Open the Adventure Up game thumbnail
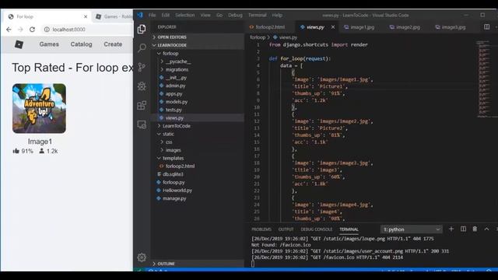The width and height of the screenshot is (498, 280). coord(39,108)
